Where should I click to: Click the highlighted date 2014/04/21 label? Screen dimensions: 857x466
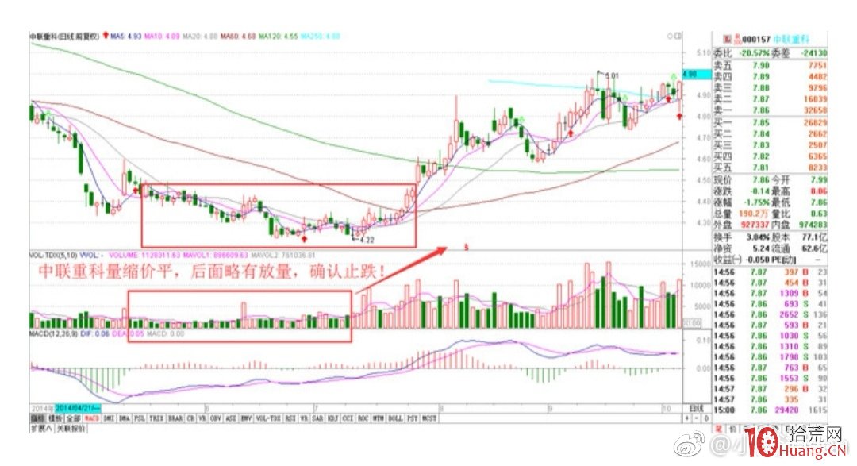coord(78,408)
